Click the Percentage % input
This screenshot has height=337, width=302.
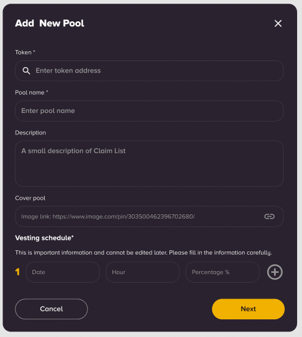coord(223,272)
